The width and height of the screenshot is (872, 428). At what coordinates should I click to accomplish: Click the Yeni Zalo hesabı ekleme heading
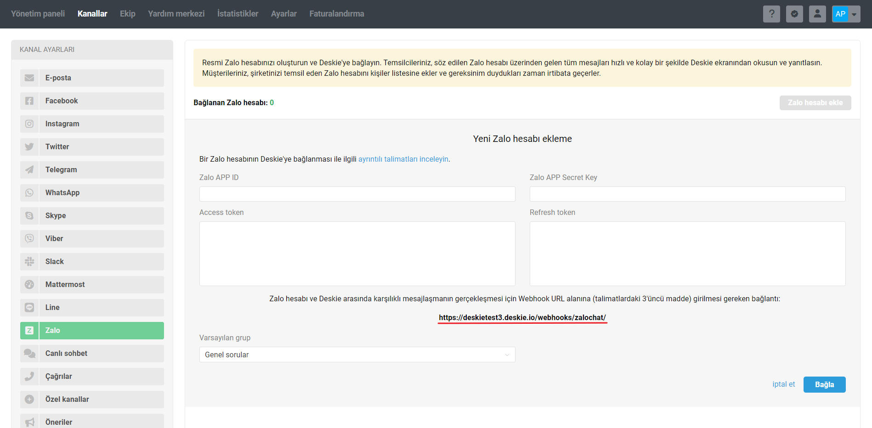pyautogui.click(x=522, y=139)
